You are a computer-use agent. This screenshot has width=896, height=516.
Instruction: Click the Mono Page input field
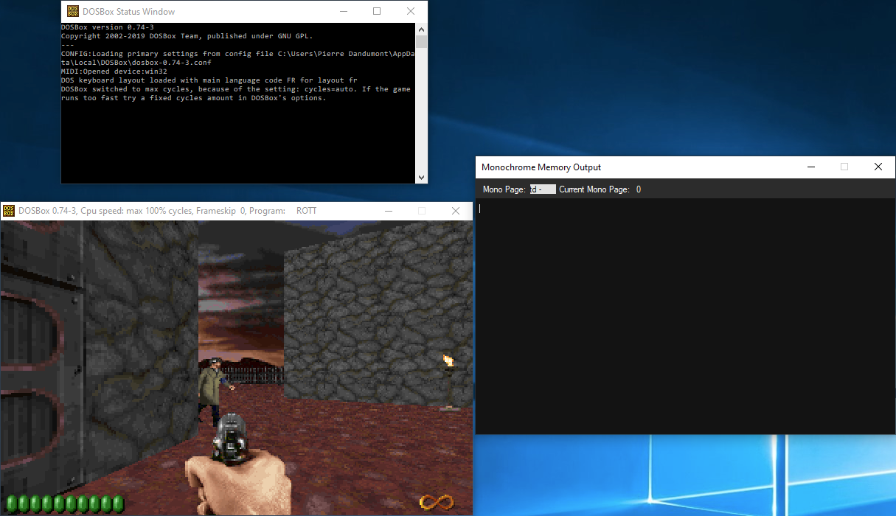[x=542, y=189]
